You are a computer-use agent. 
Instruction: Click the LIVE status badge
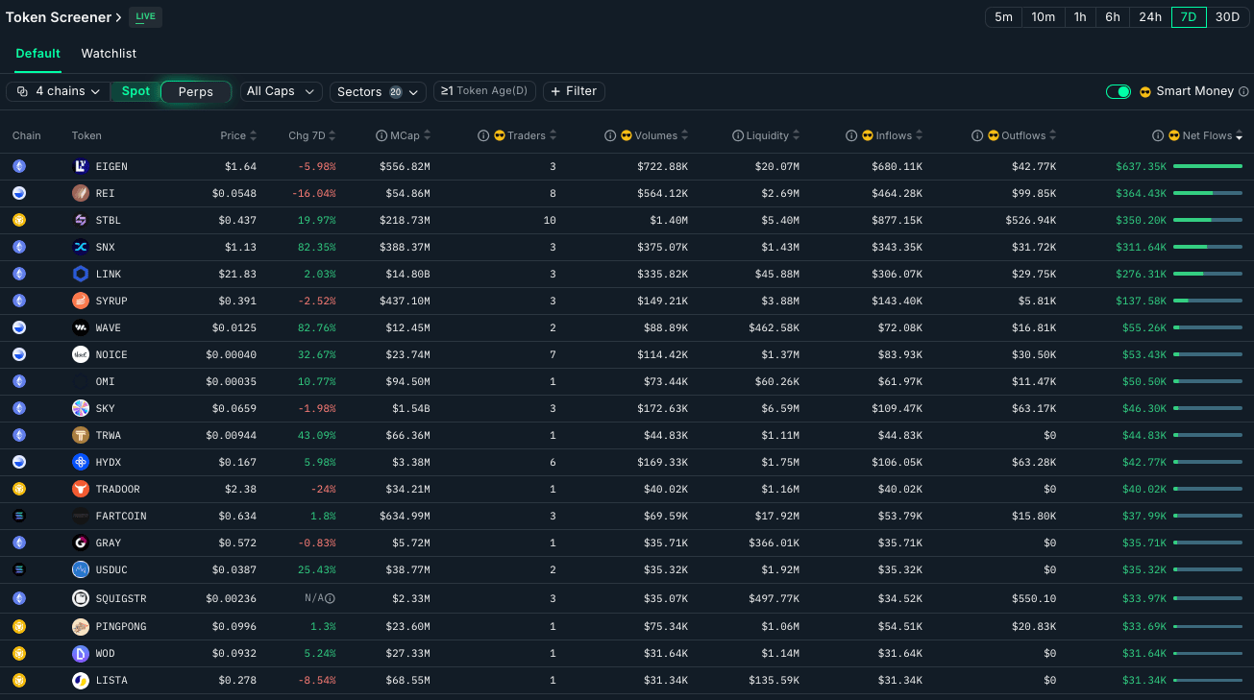pos(145,17)
